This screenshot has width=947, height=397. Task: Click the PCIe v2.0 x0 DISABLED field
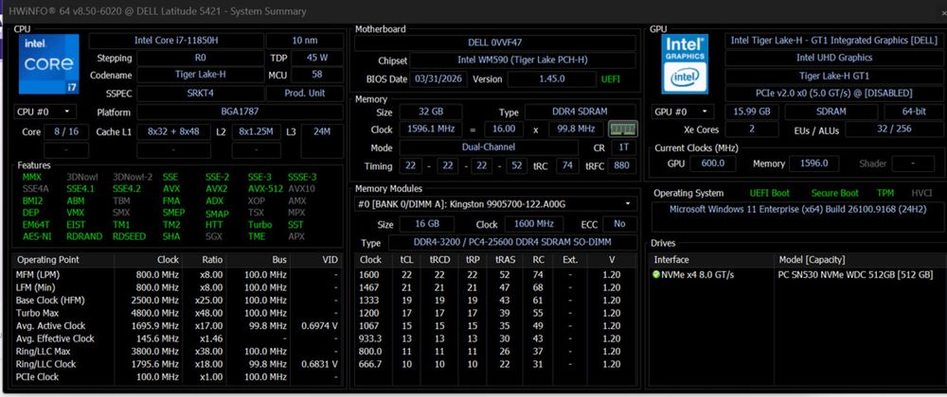pos(834,93)
